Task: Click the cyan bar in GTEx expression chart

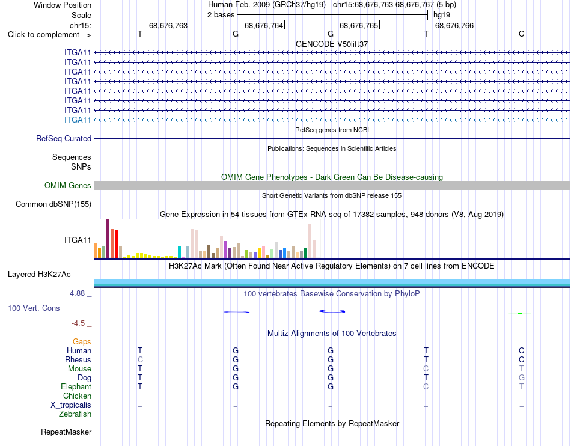Action: click(179, 252)
